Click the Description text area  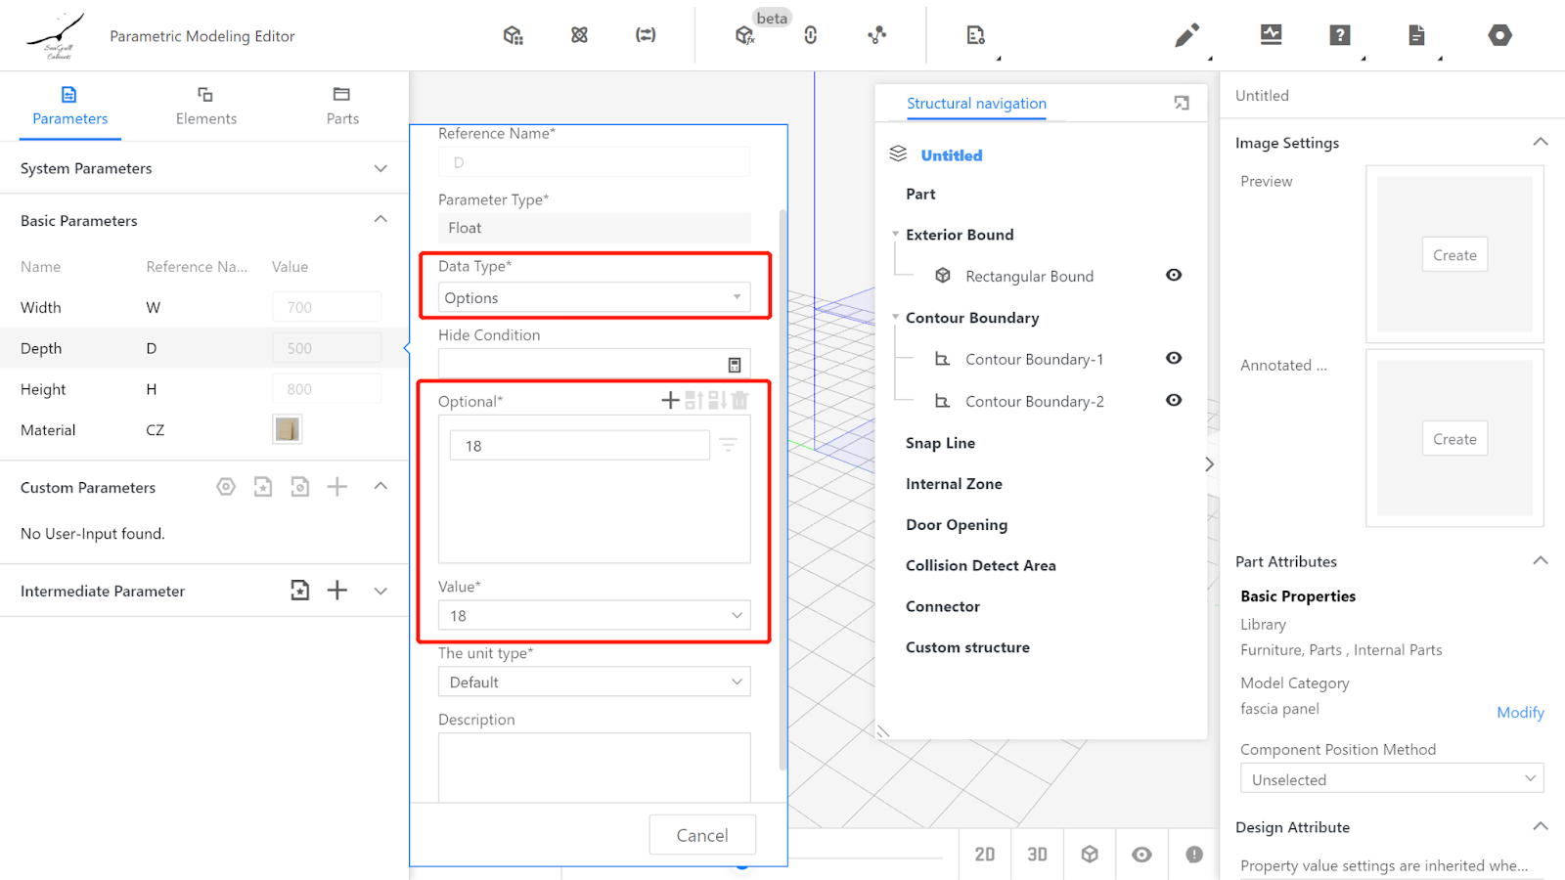click(x=594, y=767)
